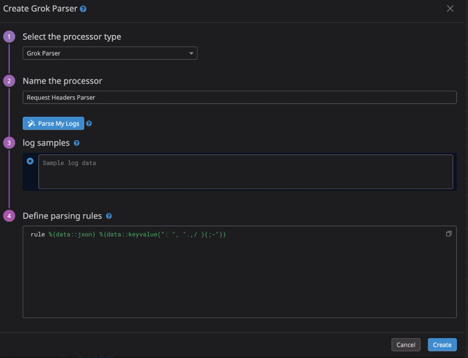Click the help icon beside Create Grok Parser title

coord(83,8)
